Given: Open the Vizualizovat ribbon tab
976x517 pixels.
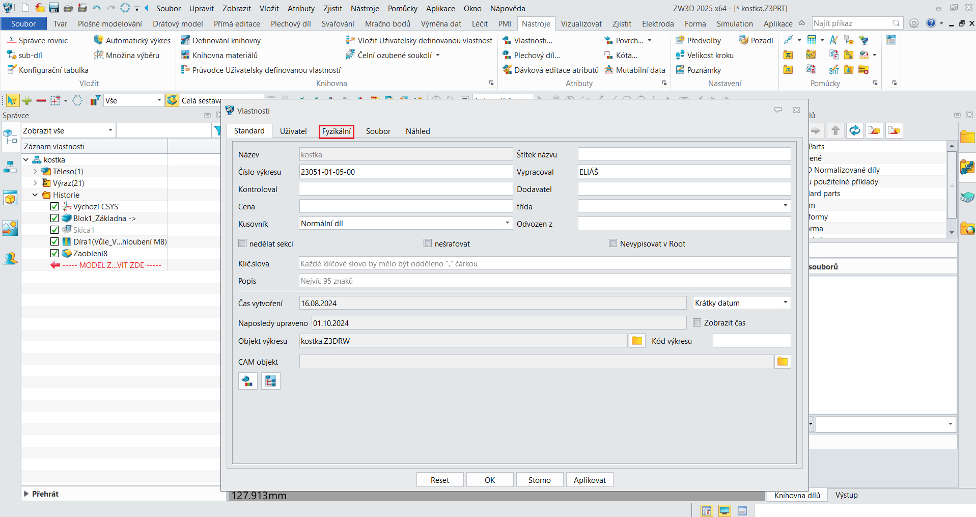Looking at the screenshot, I should point(581,24).
